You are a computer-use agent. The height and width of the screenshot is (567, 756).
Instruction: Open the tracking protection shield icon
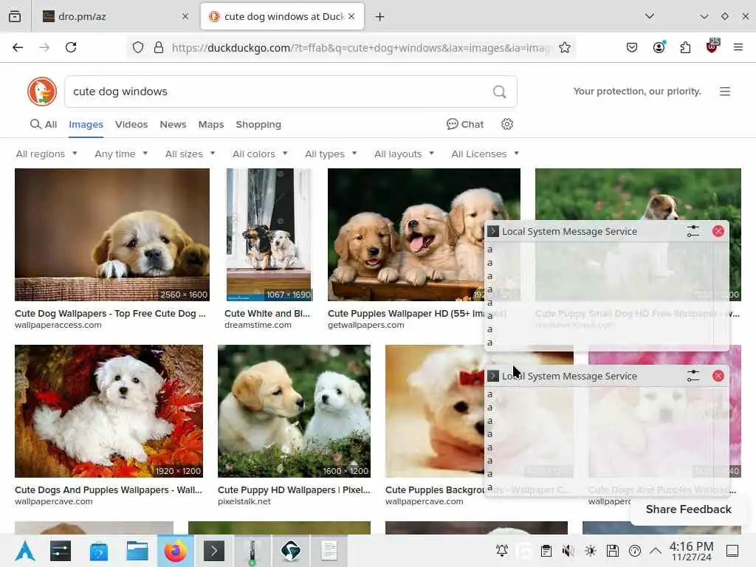click(x=138, y=47)
